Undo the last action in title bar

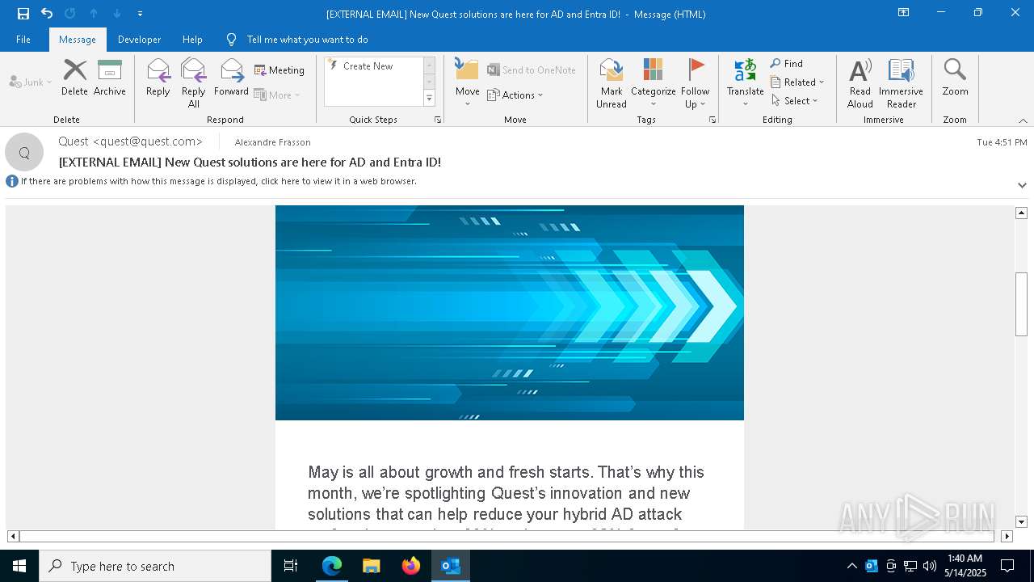pyautogui.click(x=47, y=14)
